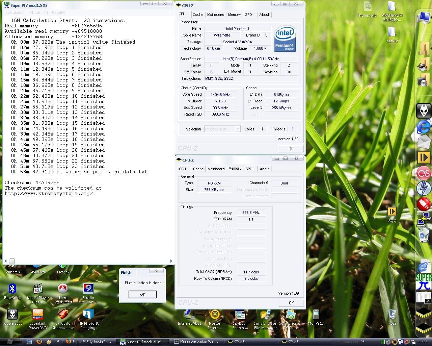Open the foobar2000 desktop shortcut
432x346 pixels.
click(x=12, y=317)
